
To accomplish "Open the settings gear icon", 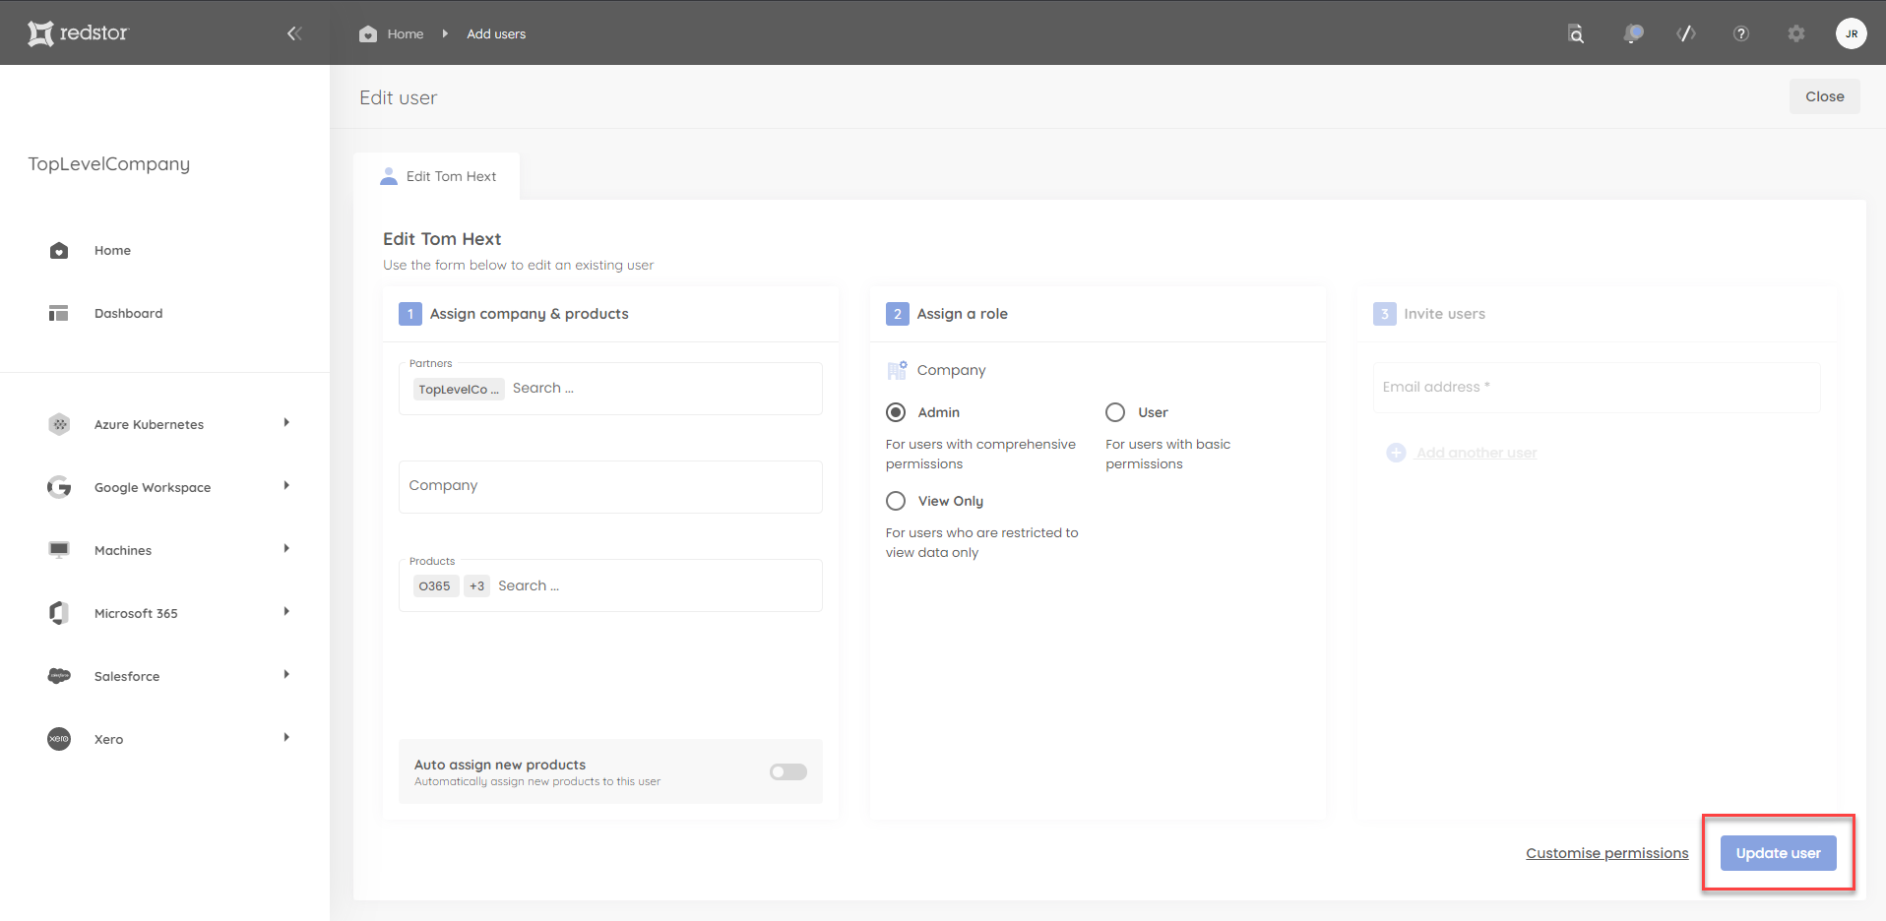I will tap(1796, 33).
